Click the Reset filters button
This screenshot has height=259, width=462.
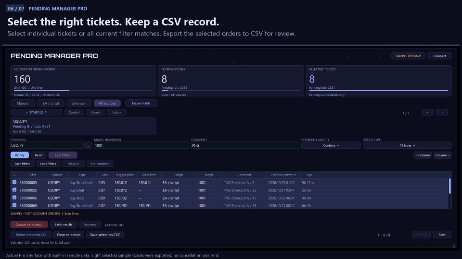coord(38,155)
